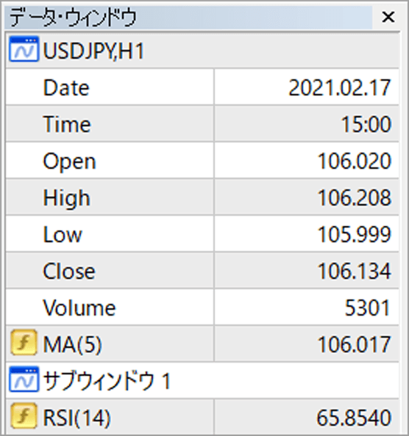Select the USDJPY,H1 header row
This screenshot has height=436, width=409.
[202, 50]
